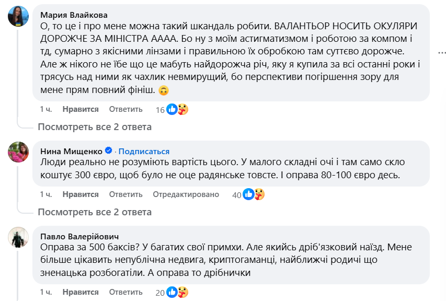This screenshot has height=301, width=446.
Task: Reply to Павло Валерійович's comment
Action: tap(125, 292)
